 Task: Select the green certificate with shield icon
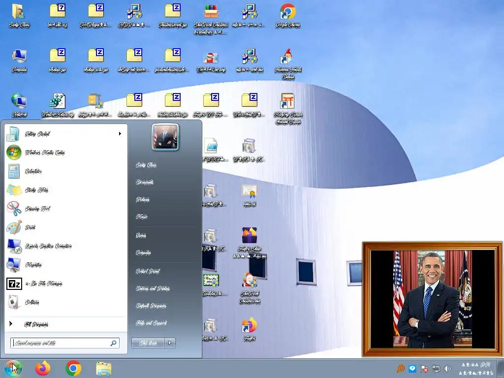(x=211, y=284)
